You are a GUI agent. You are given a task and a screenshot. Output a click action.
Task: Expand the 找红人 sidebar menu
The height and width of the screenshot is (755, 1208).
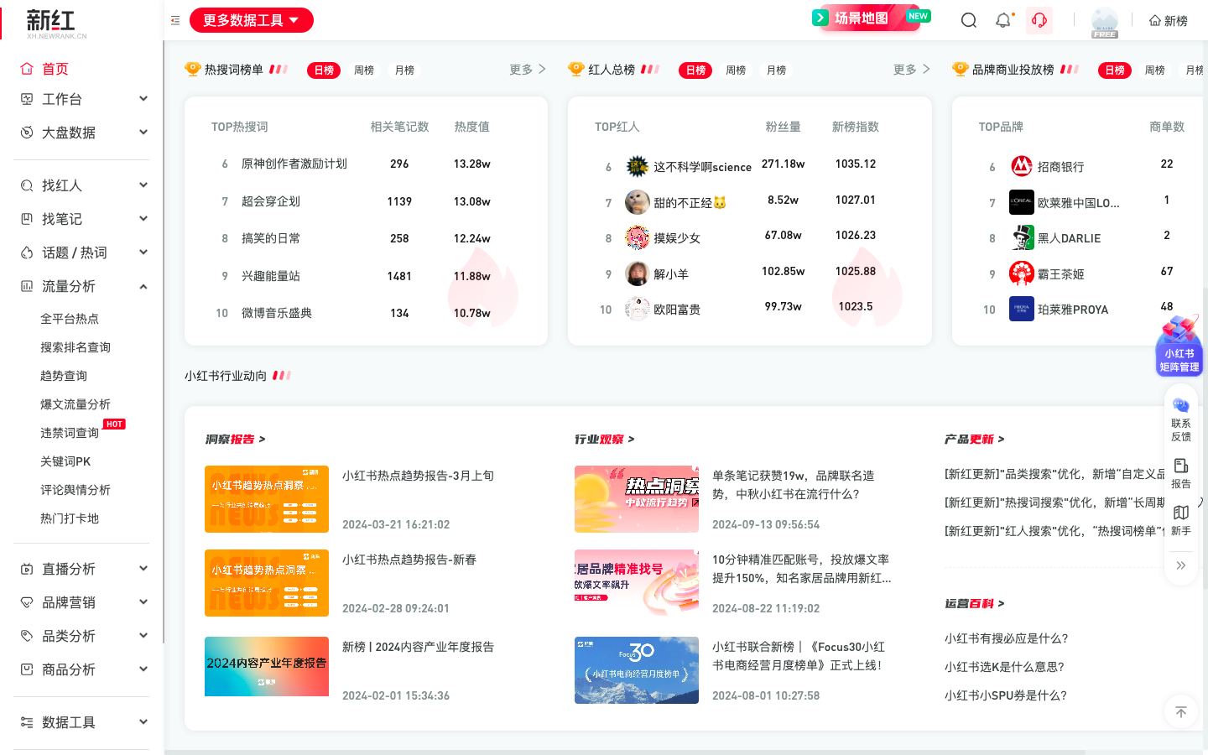click(x=81, y=185)
